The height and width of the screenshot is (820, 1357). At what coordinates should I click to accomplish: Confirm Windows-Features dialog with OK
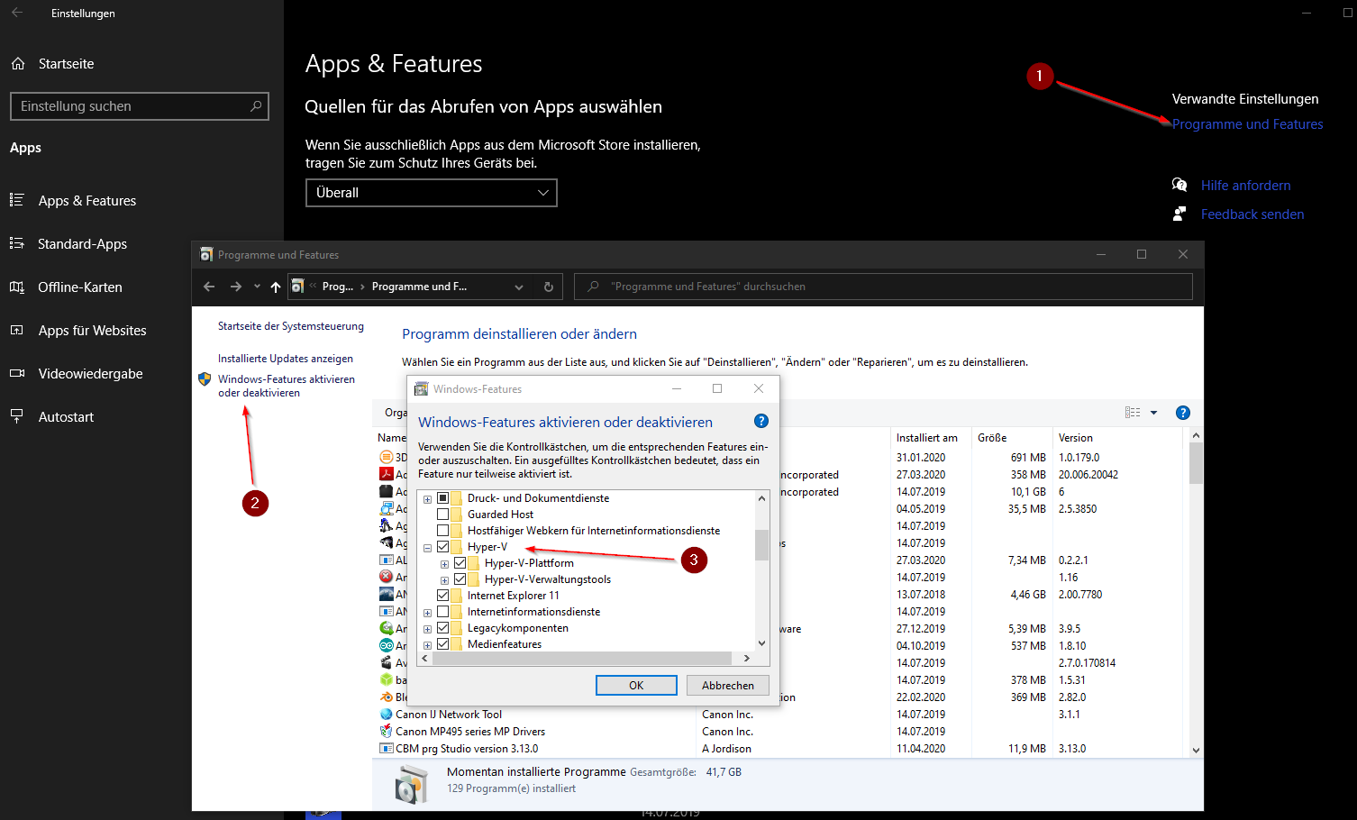tap(636, 686)
